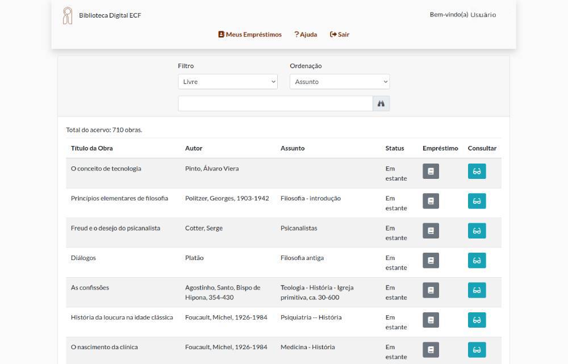This screenshot has height=364, width=568.
Task: Click author Politzer, Georges, 1903-1942
Action: coord(227,199)
